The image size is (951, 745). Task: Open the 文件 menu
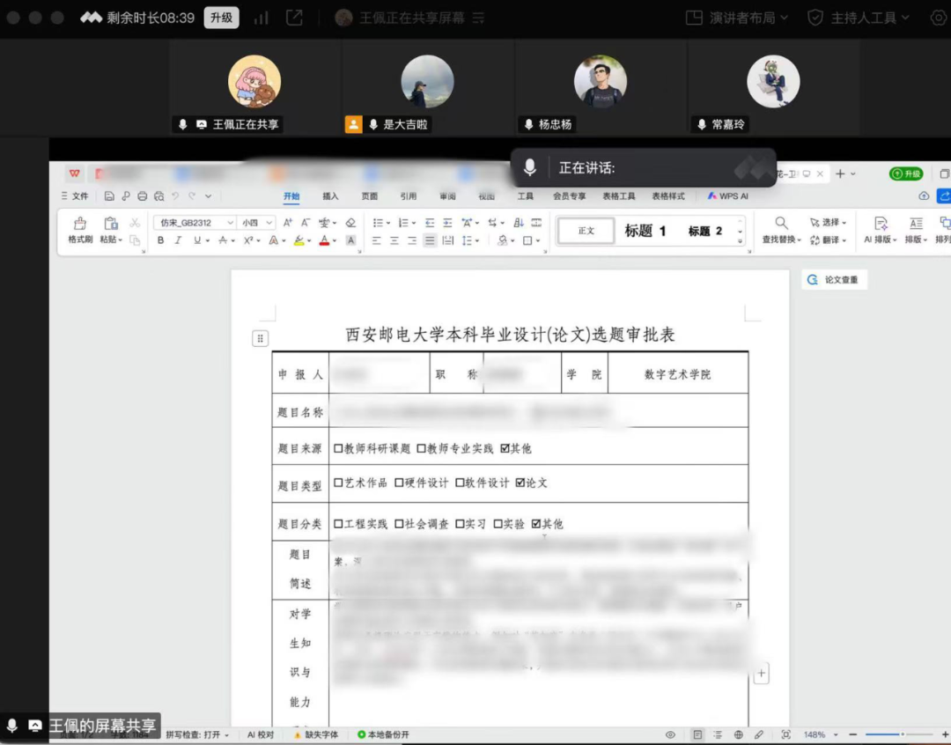pyautogui.click(x=75, y=196)
